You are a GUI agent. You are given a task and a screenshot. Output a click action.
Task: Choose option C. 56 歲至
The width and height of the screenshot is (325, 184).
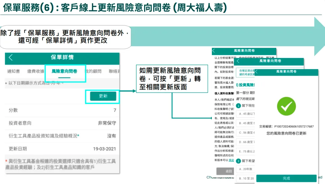(246, 133)
